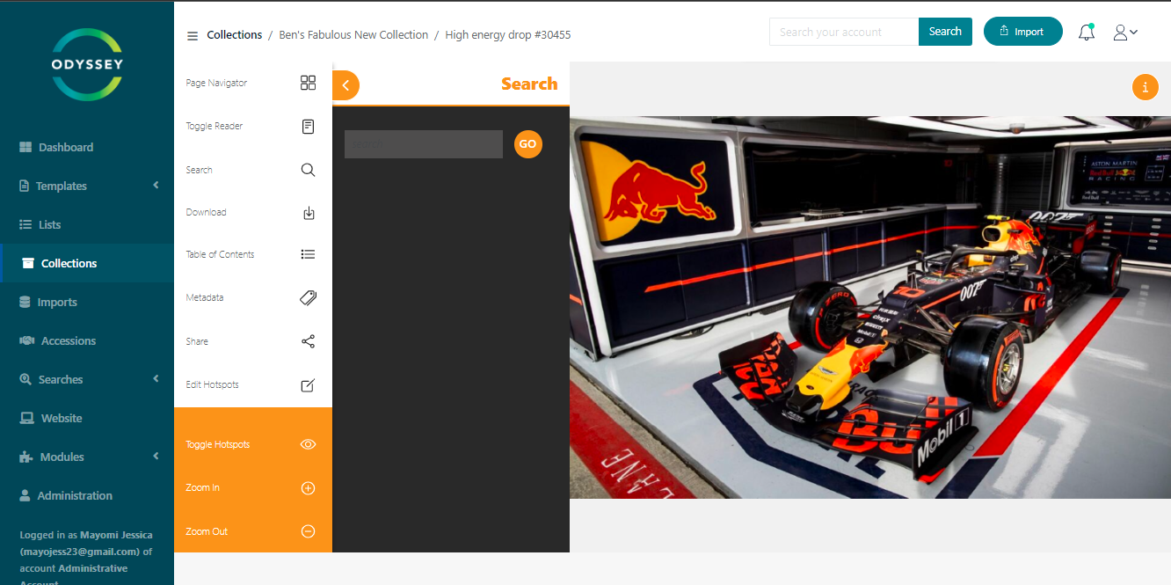This screenshot has width=1171, height=585.
Task: Expand the Searches sidebar menu
Action: pyautogui.click(x=87, y=379)
